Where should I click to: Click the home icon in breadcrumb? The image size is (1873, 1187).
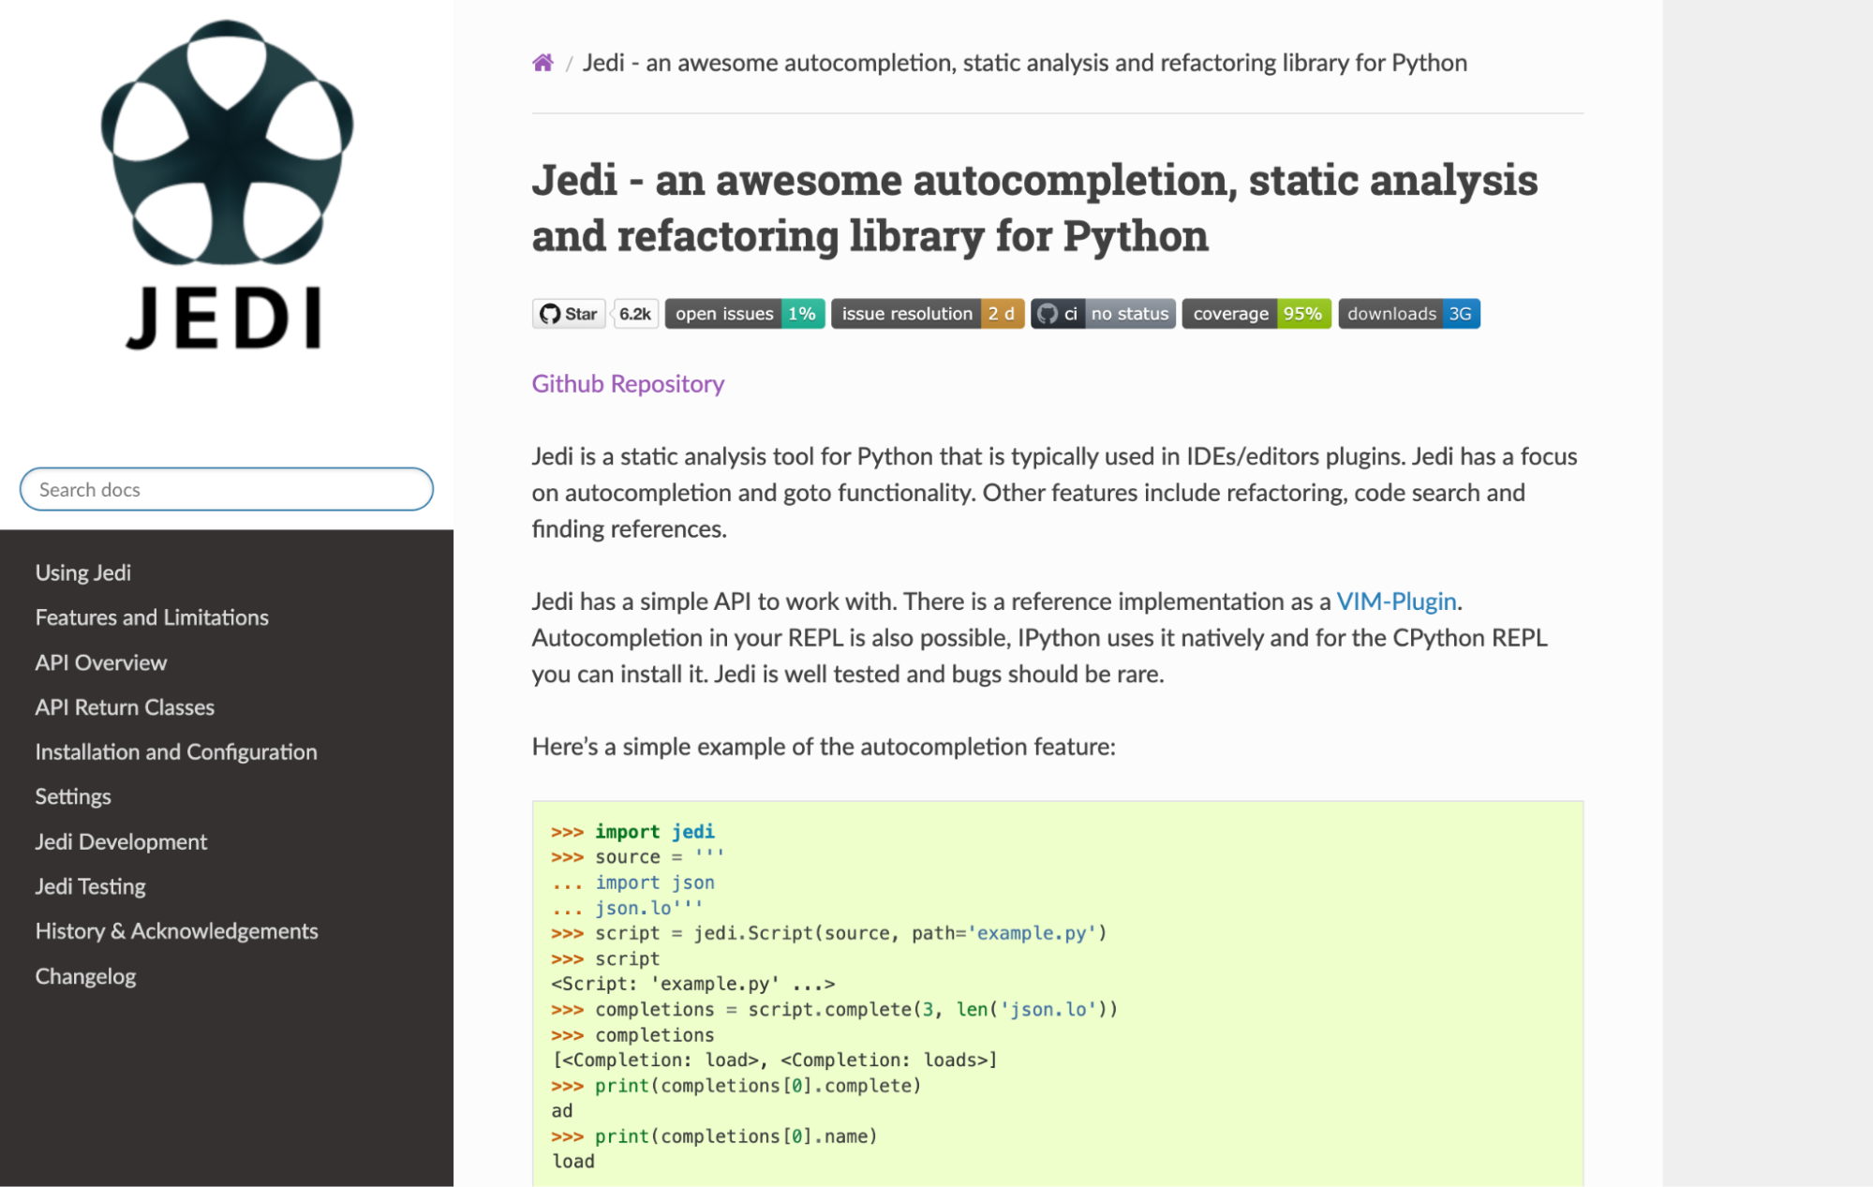(543, 63)
